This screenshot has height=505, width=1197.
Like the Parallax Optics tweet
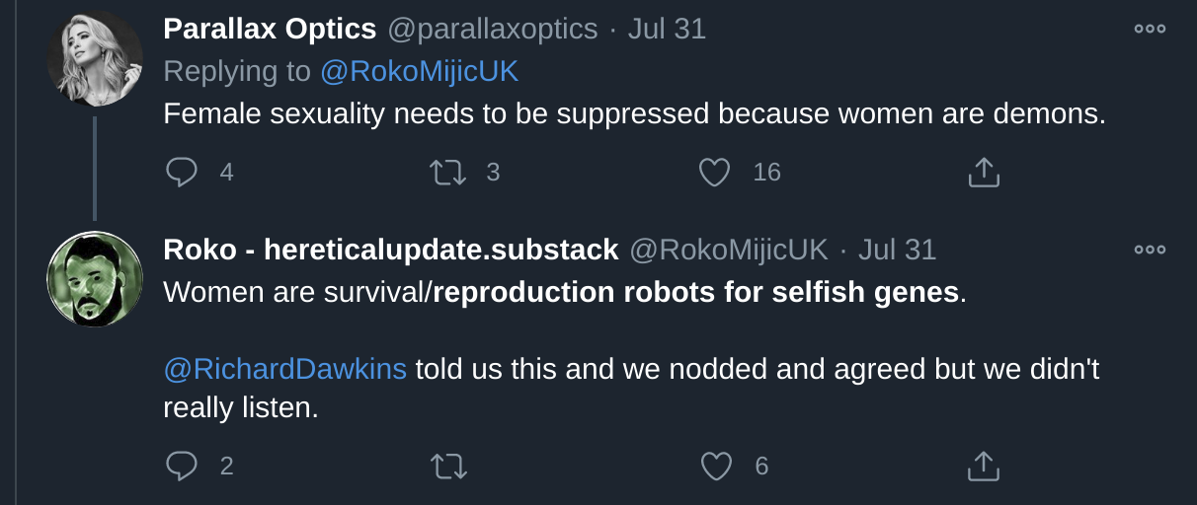[x=714, y=173]
